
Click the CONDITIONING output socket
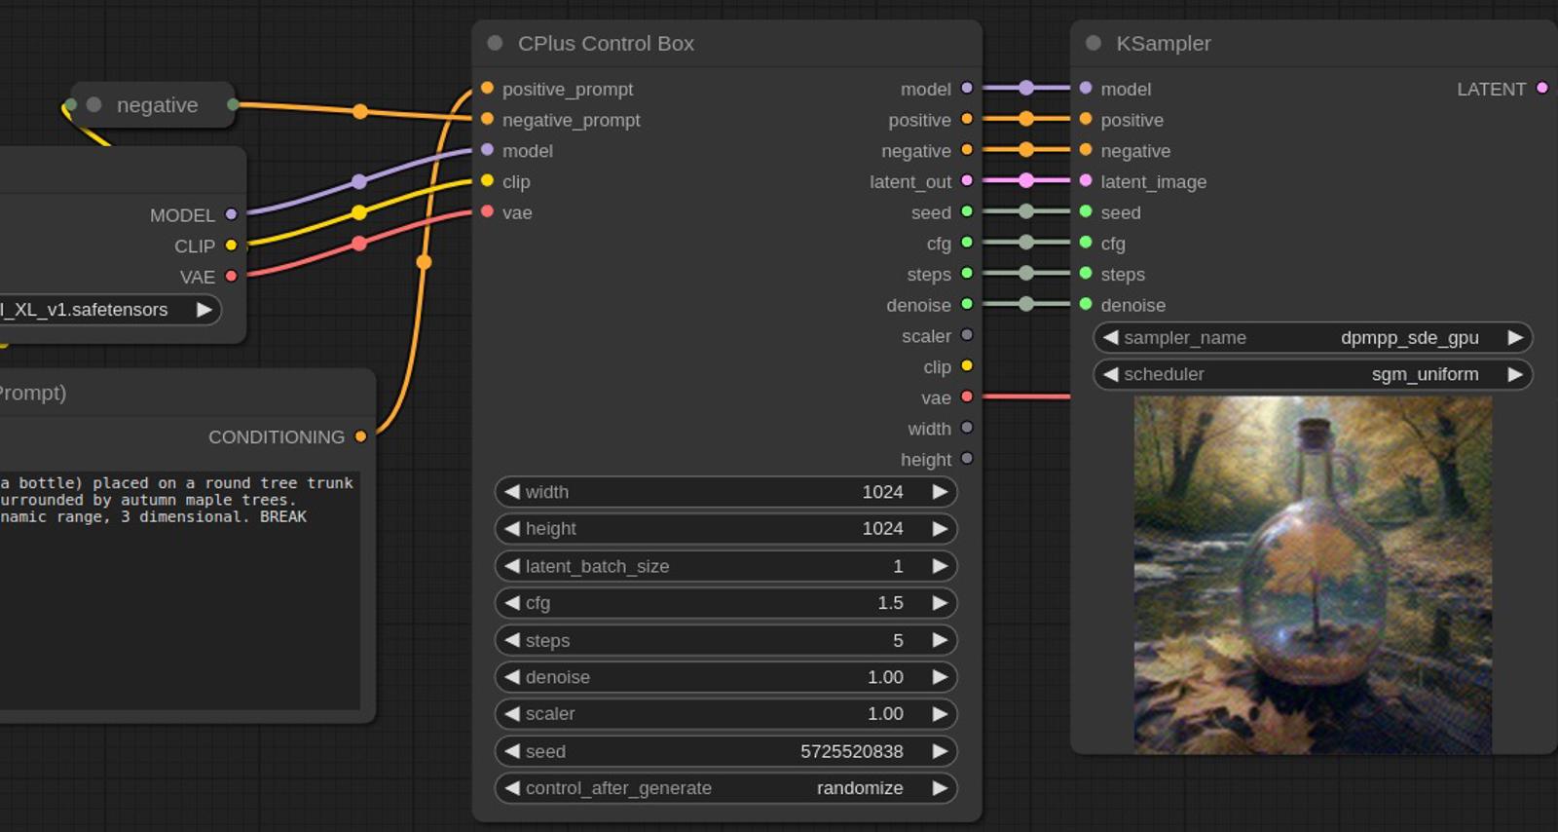click(361, 436)
